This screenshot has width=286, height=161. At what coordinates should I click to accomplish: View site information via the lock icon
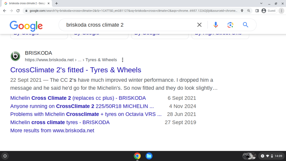pos(26,11)
